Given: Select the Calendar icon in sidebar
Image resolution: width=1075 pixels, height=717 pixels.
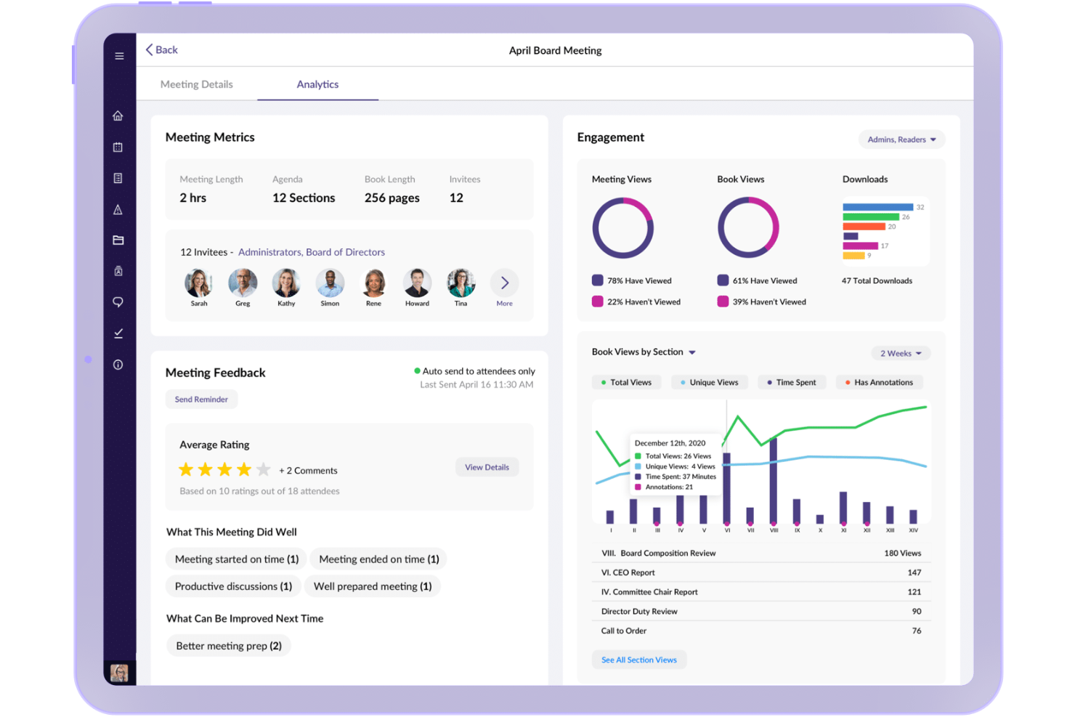Looking at the screenshot, I should 118,147.
